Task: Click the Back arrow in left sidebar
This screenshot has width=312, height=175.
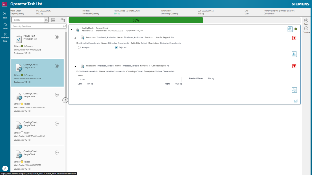Action: [x=5, y=13]
